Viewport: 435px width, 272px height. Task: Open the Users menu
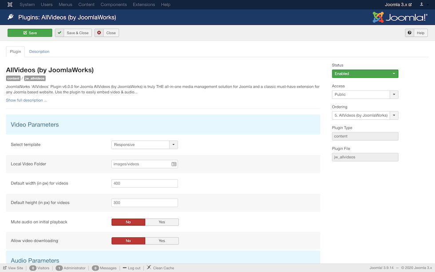pyautogui.click(x=47, y=4)
